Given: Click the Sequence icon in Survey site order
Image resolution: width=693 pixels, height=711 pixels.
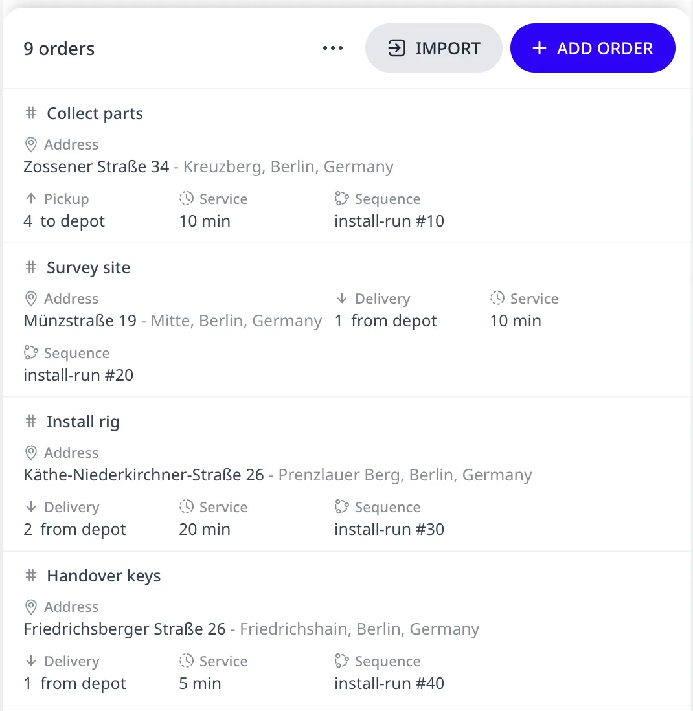Looking at the screenshot, I should pos(31,353).
